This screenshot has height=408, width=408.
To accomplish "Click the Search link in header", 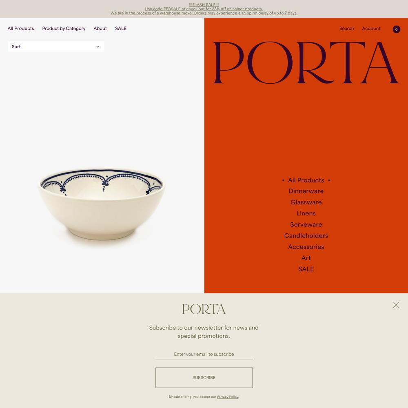I will pyautogui.click(x=346, y=29).
